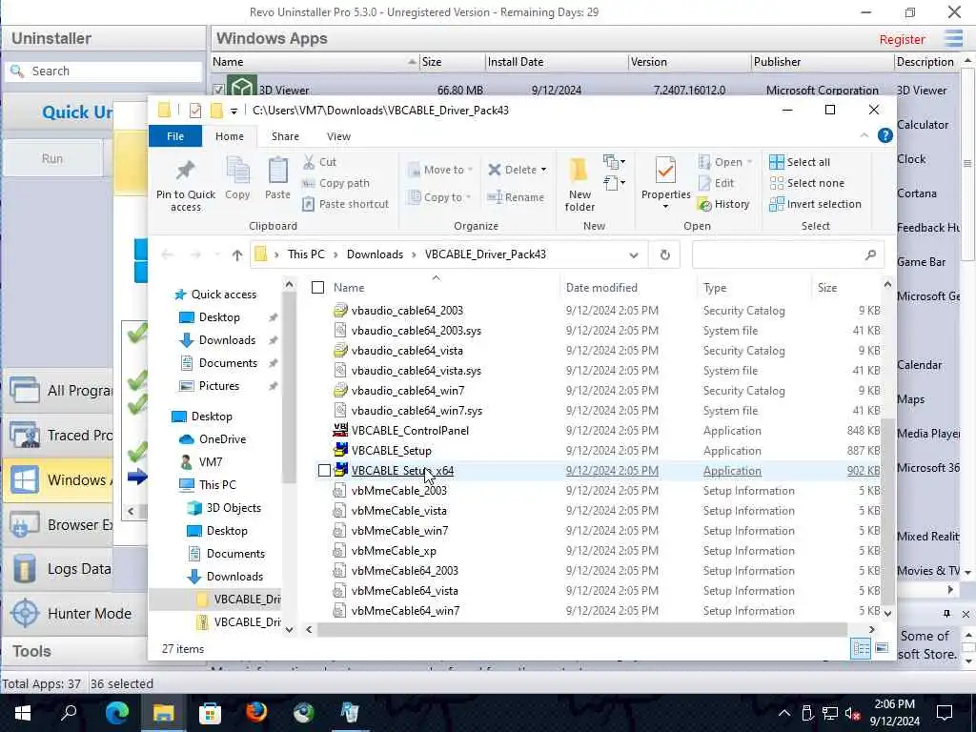The height and width of the screenshot is (732, 976).
Task: Click the Run button in Revo
Action: pos(52,159)
